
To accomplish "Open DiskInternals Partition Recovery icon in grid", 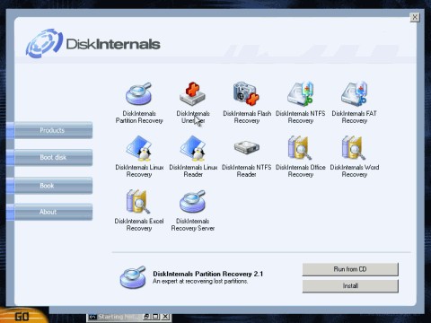I will click(x=138, y=93).
